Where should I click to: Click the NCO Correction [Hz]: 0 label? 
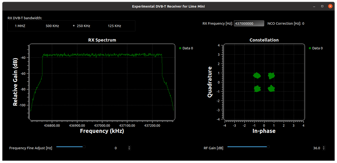[x=286, y=24]
